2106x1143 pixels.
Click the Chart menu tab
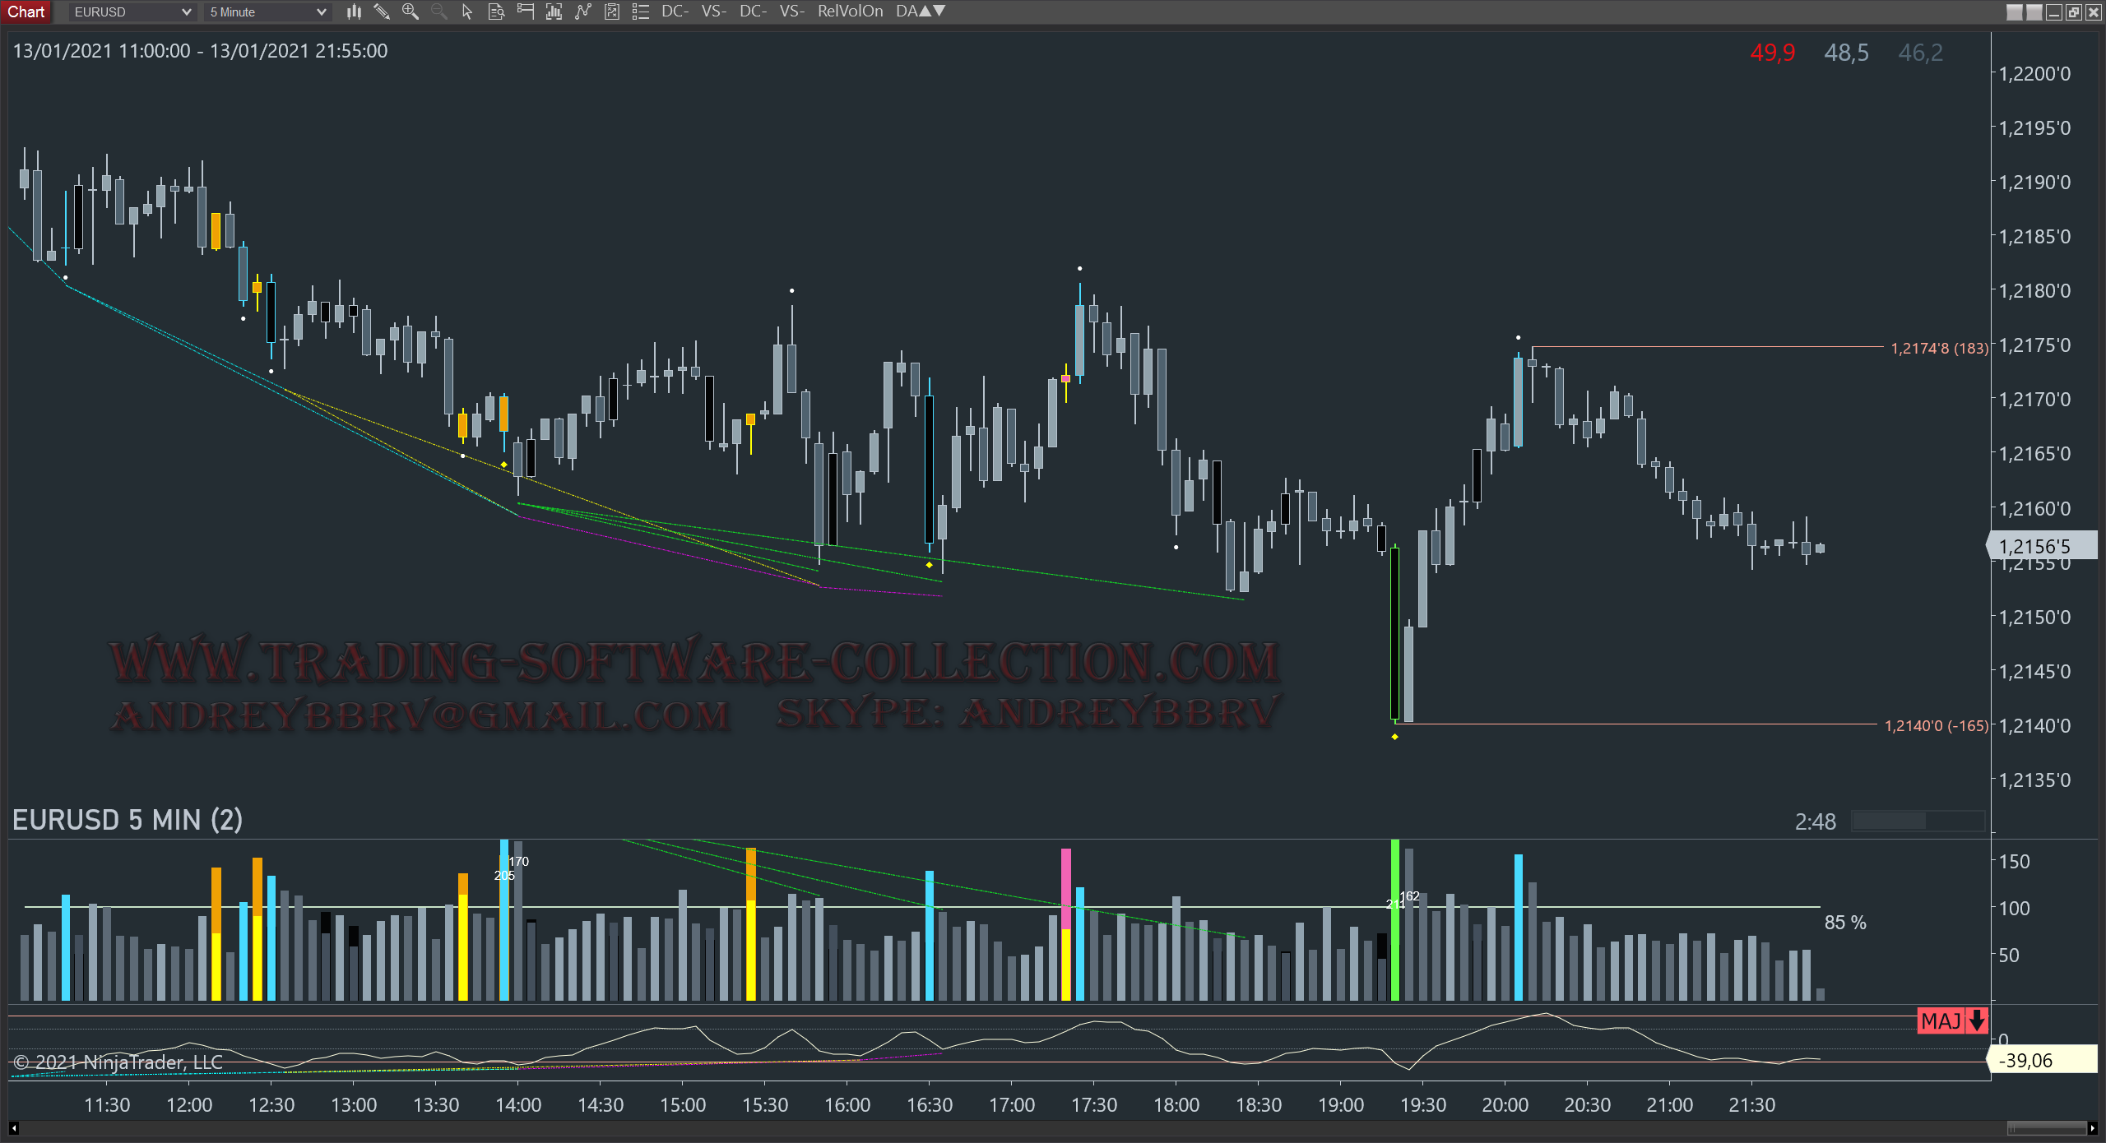26,12
